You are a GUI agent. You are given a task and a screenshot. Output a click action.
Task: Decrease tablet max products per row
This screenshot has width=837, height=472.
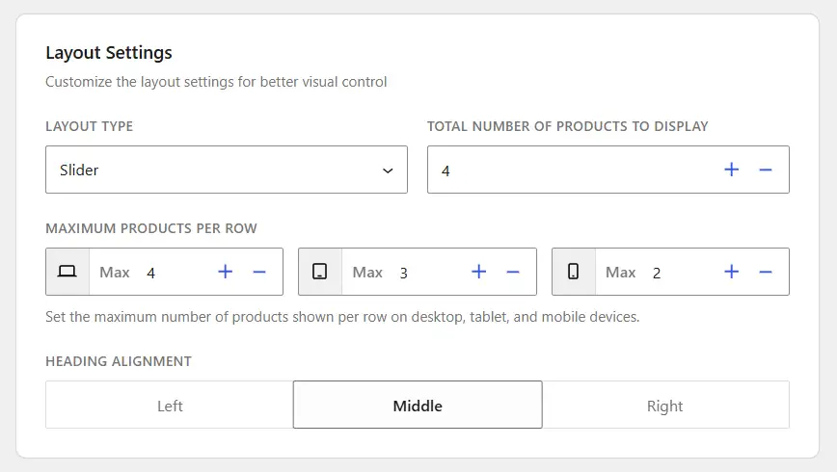[x=513, y=272]
